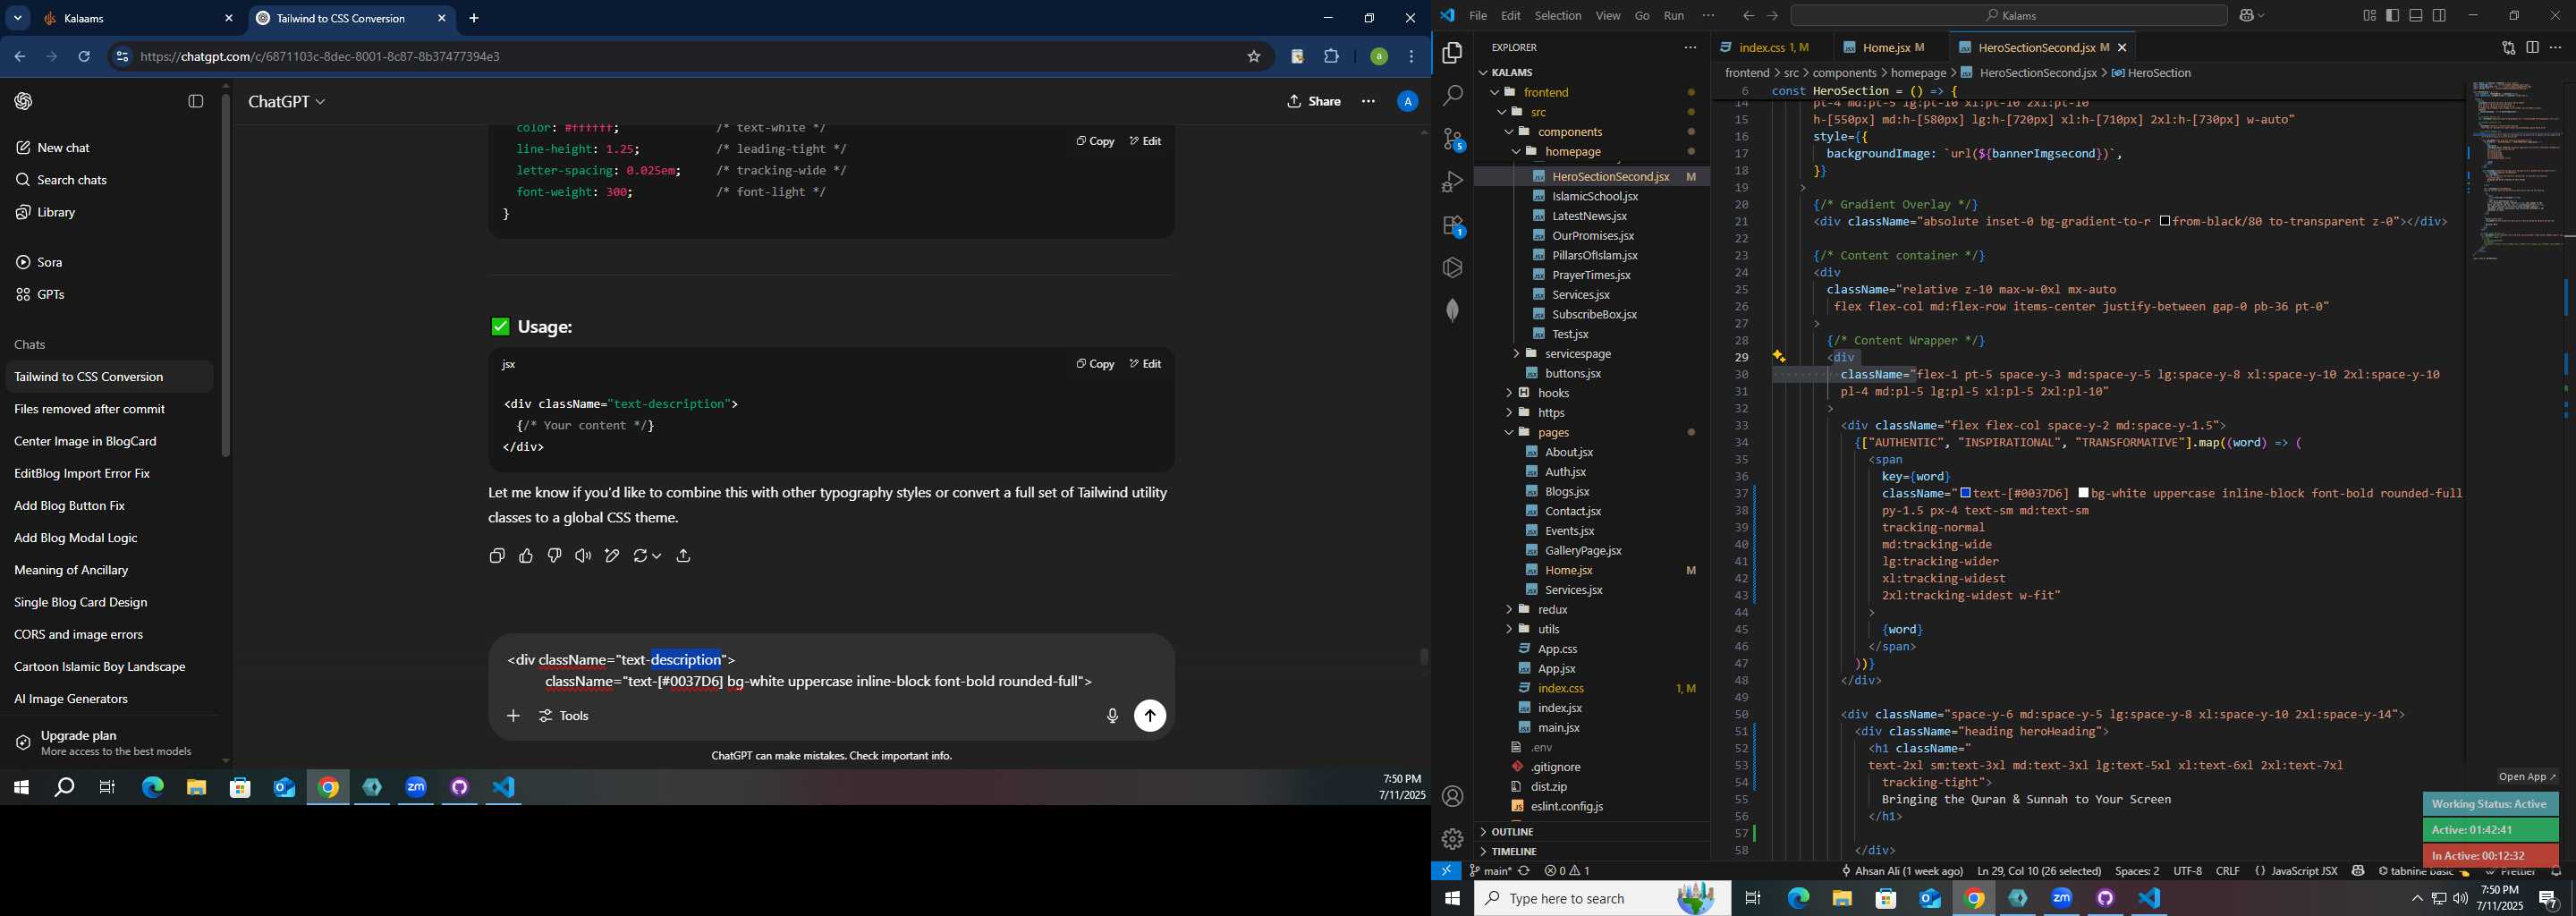Open Source Control view with badge 5
The image size is (2576, 916).
click(x=1452, y=139)
